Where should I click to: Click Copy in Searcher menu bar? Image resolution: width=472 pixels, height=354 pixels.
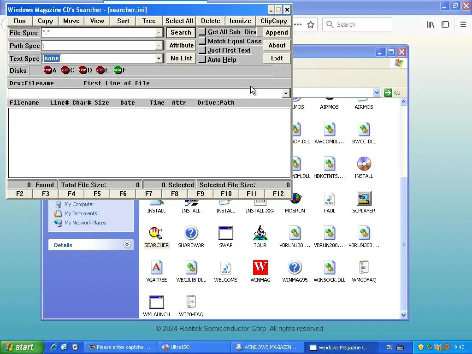point(46,21)
